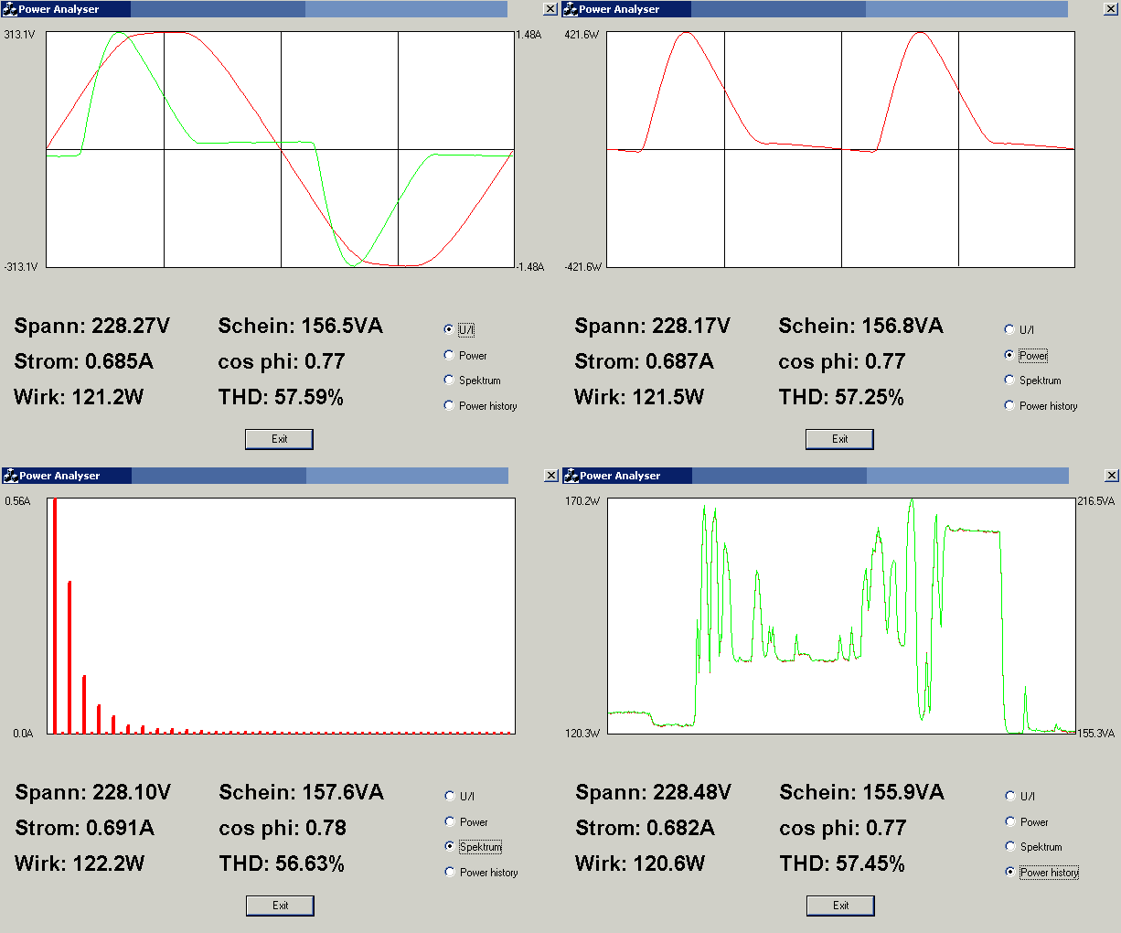This screenshot has width=1121, height=933.
Task: Click the 'Schein: 156.8VA' reading
Action: pyautogui.click(x=860, y=327)
